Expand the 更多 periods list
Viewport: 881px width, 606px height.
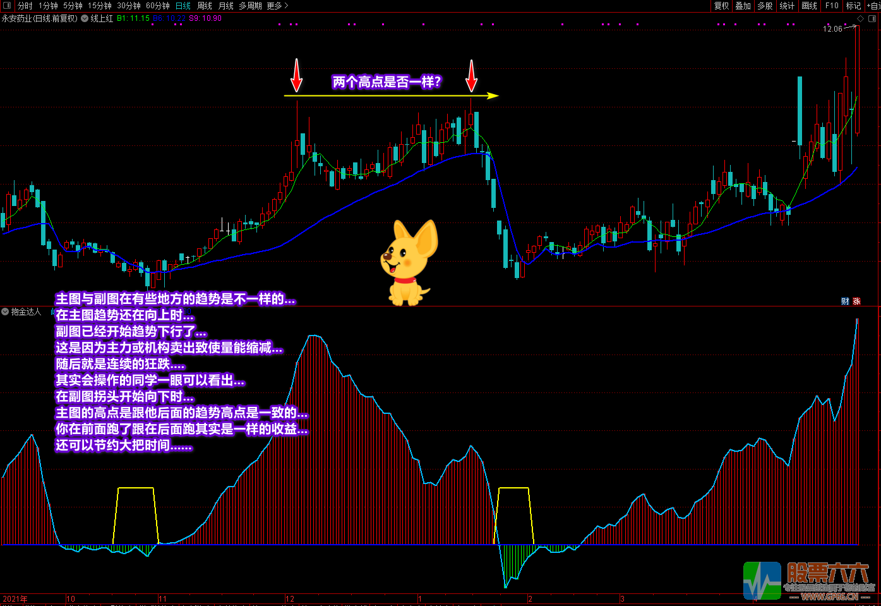277,6
